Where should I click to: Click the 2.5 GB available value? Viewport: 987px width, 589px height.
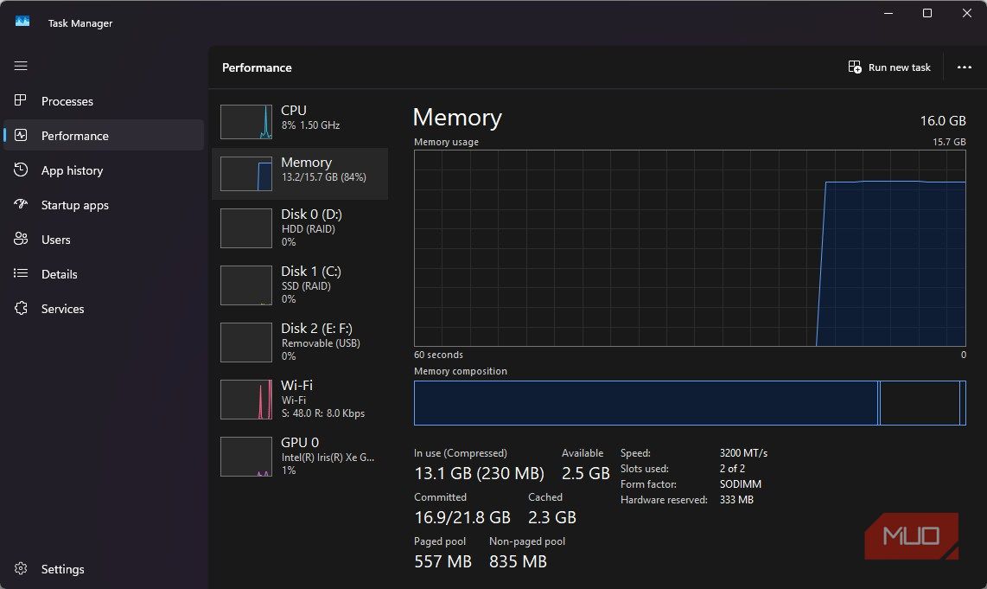click(x=585, y=473)
